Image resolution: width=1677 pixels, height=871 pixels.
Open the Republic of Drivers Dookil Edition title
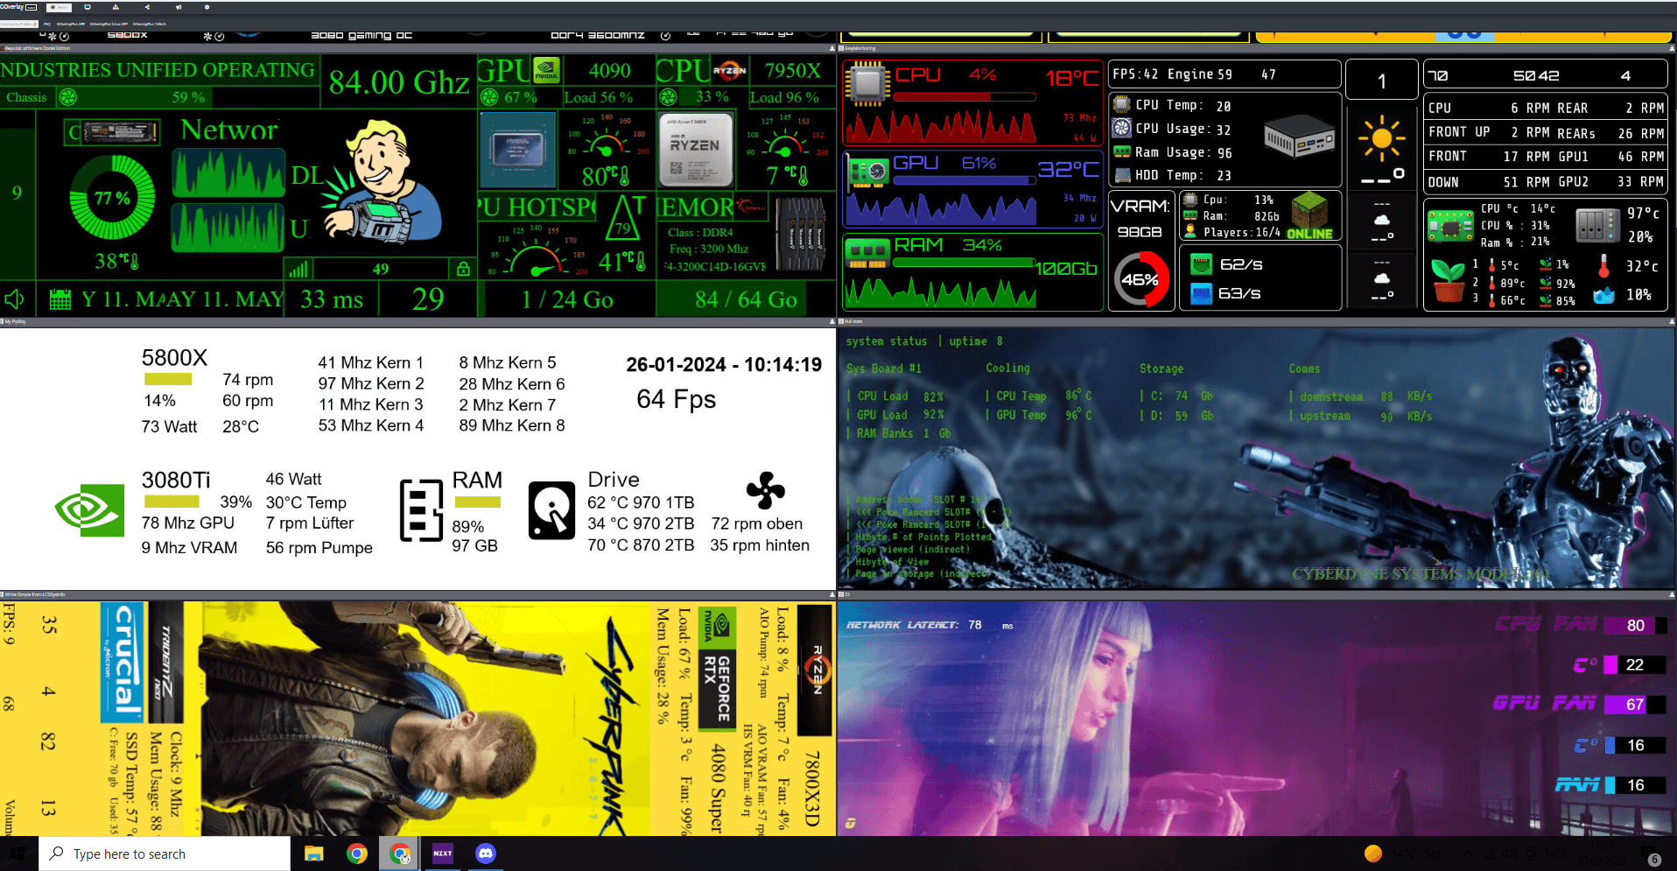(x=37, y=48)
